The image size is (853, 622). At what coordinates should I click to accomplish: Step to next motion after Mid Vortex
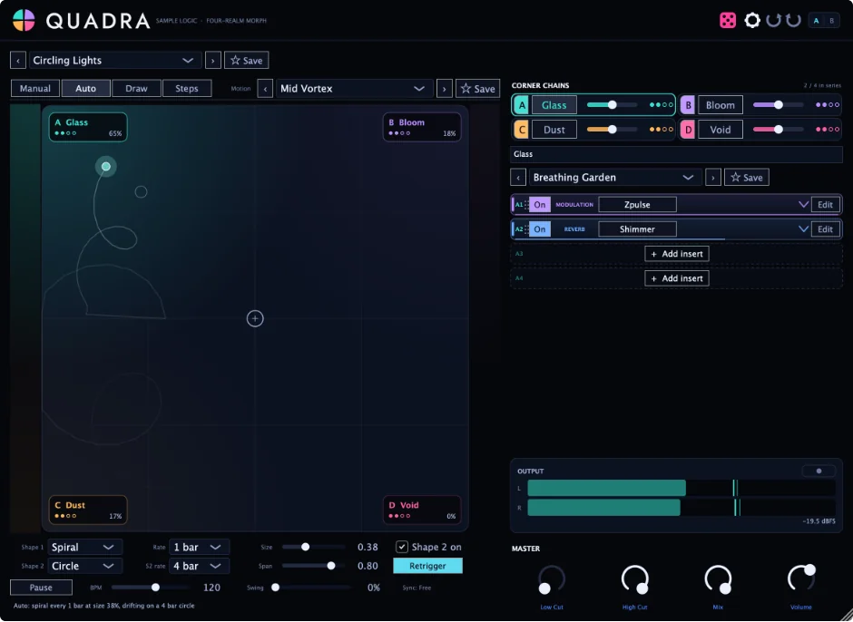[x=445, y=89]
